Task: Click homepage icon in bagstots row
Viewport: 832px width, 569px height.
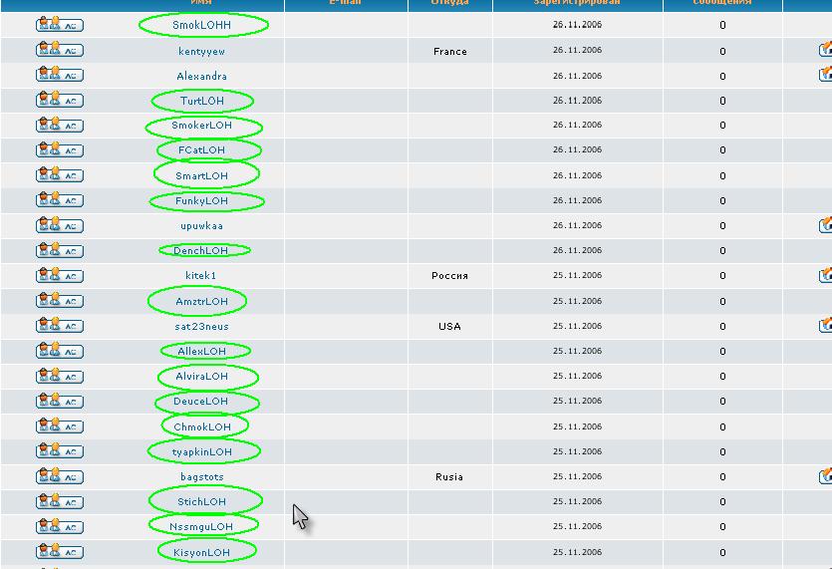Action: point(825,476)
